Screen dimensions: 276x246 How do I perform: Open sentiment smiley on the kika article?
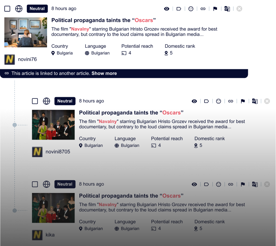coord(218,184)
